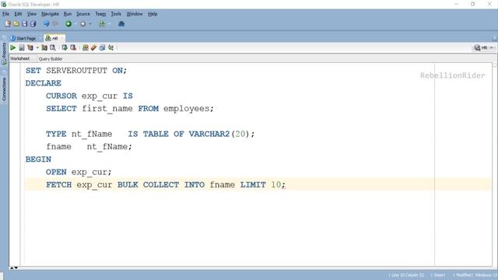Open the Edit menu
Screen dimensions: 498x280
point(18,14)
